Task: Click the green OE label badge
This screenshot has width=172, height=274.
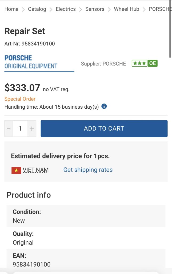Action: pos(153,63)
